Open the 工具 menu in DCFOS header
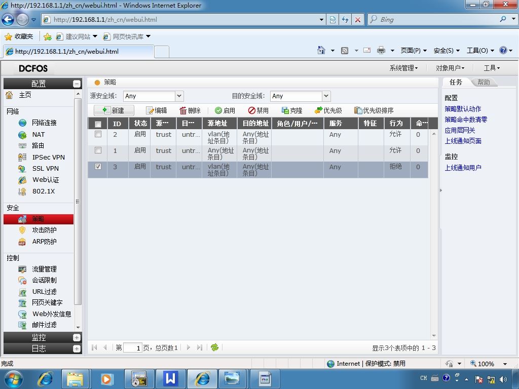 tap(492, 68)
